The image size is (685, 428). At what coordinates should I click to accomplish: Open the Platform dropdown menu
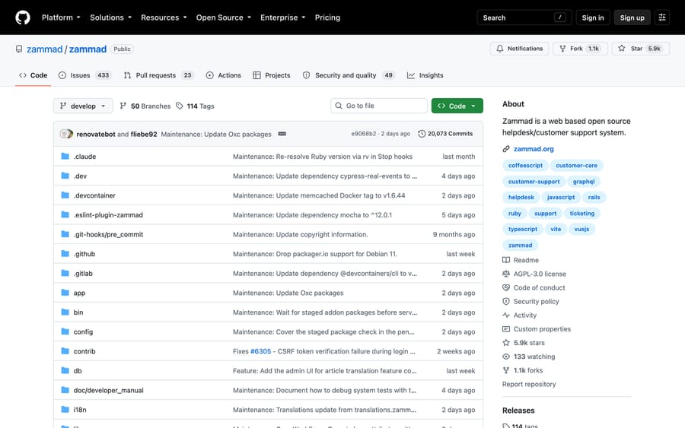[61, 17]
